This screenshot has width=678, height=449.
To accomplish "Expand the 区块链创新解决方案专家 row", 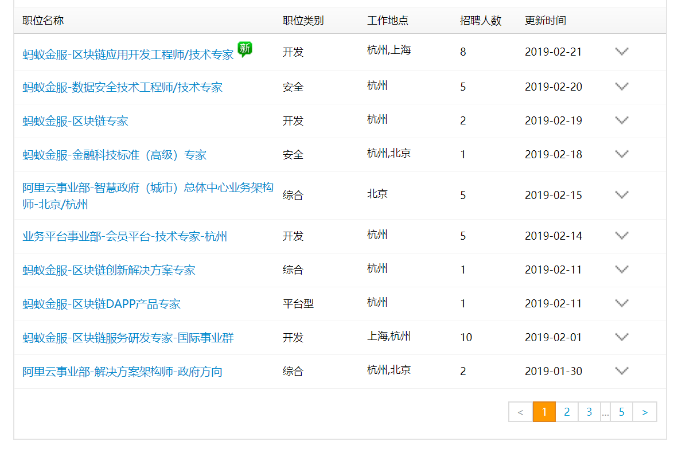I will [622, 270].
